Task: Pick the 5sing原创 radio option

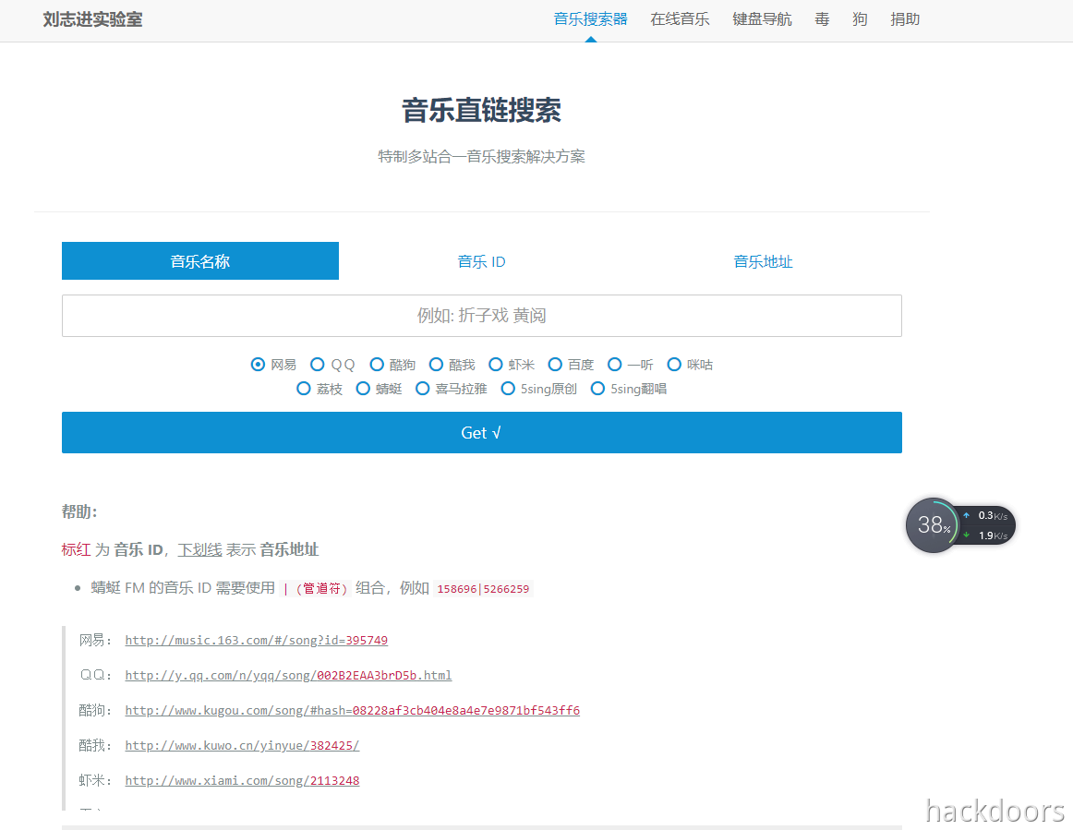Action: click(x=508, y=389)
